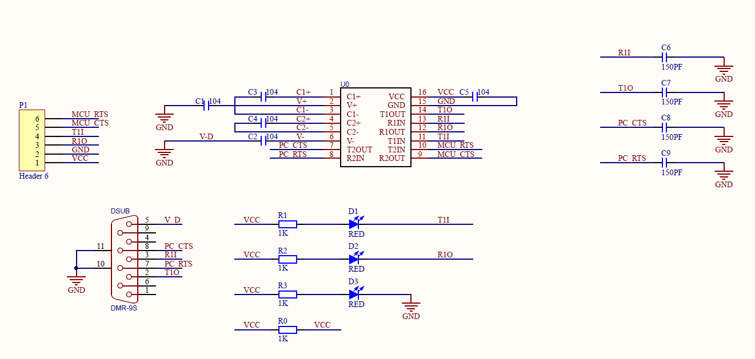Select "GND" label at P1 pin 2
Image resolution: width=755 pixels, height=359 pixels.
tap(80, 150)
